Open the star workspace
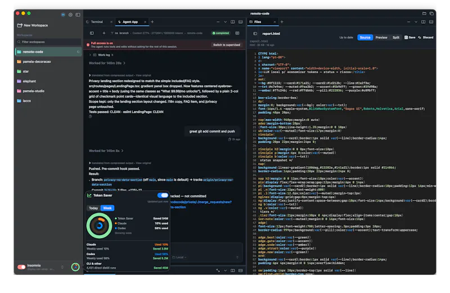This screenshot has height=293, width=450. [48, 72]
